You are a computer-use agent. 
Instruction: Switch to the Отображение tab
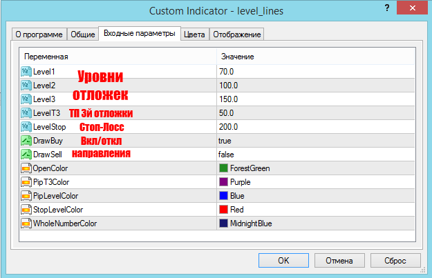pos(237,34)
